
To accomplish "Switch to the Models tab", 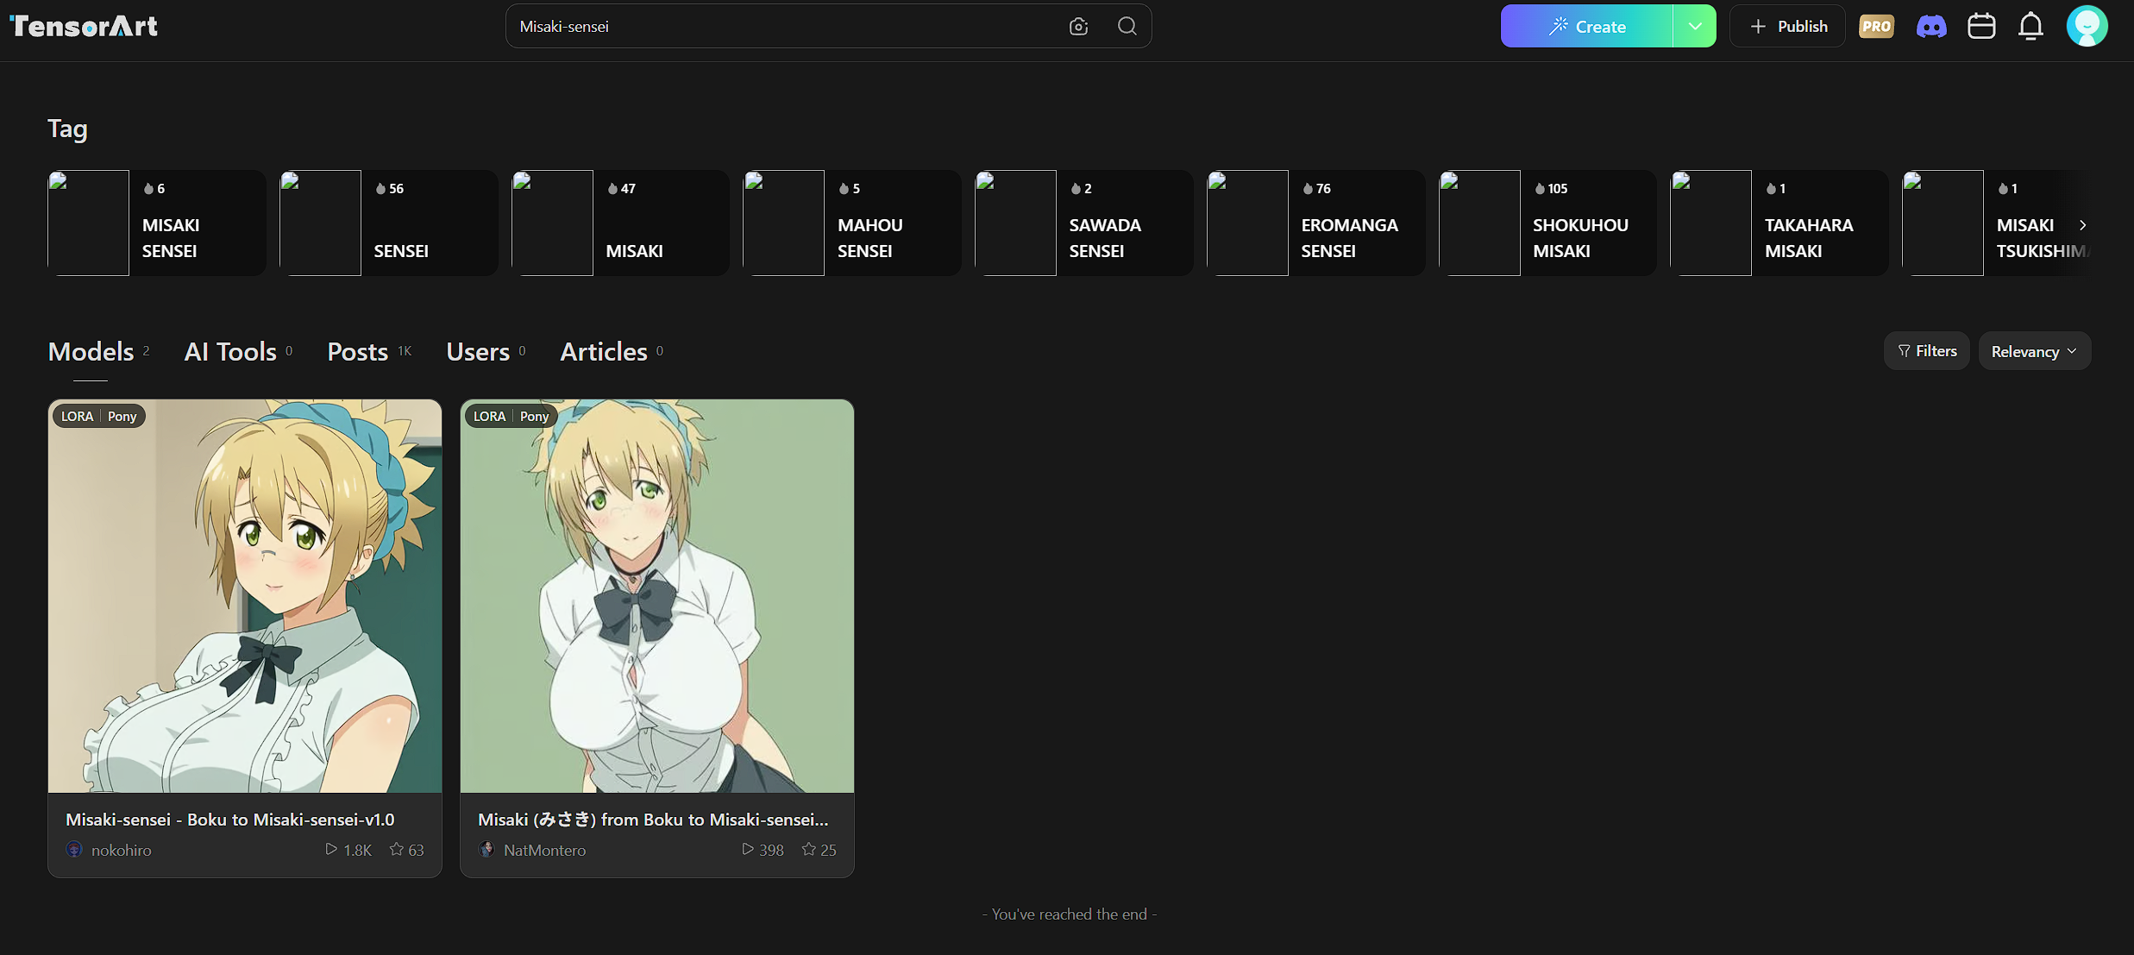I will [98, 351].
